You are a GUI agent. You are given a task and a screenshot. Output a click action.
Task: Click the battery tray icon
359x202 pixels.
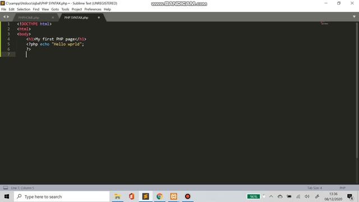[x=289, y=196]
